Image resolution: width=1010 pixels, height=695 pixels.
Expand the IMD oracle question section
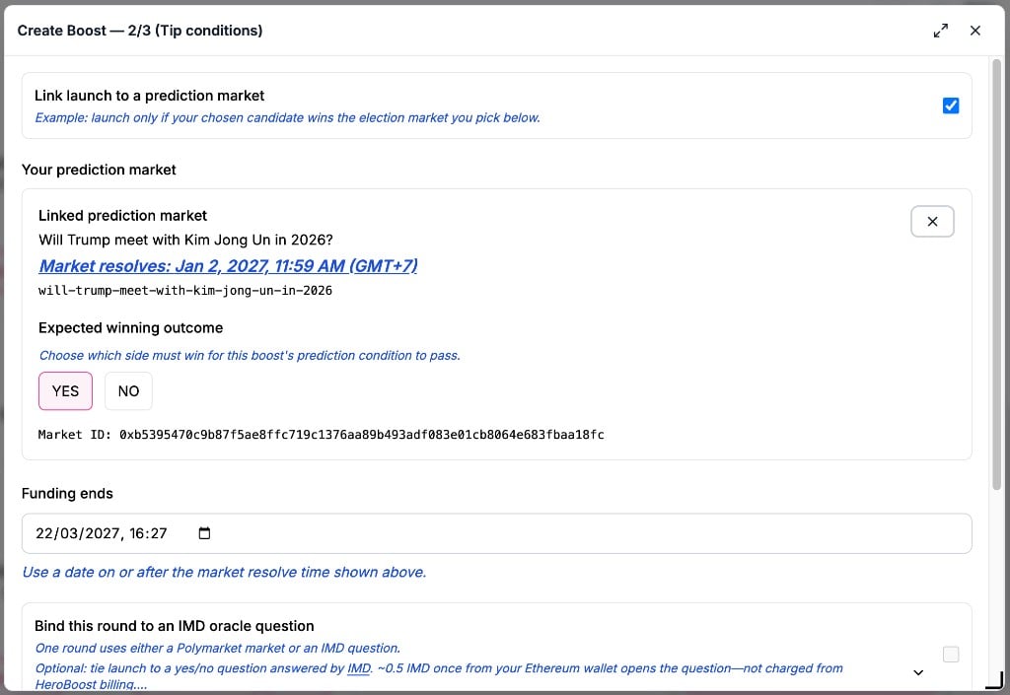918,672
